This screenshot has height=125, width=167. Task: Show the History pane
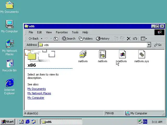point(103,39)
